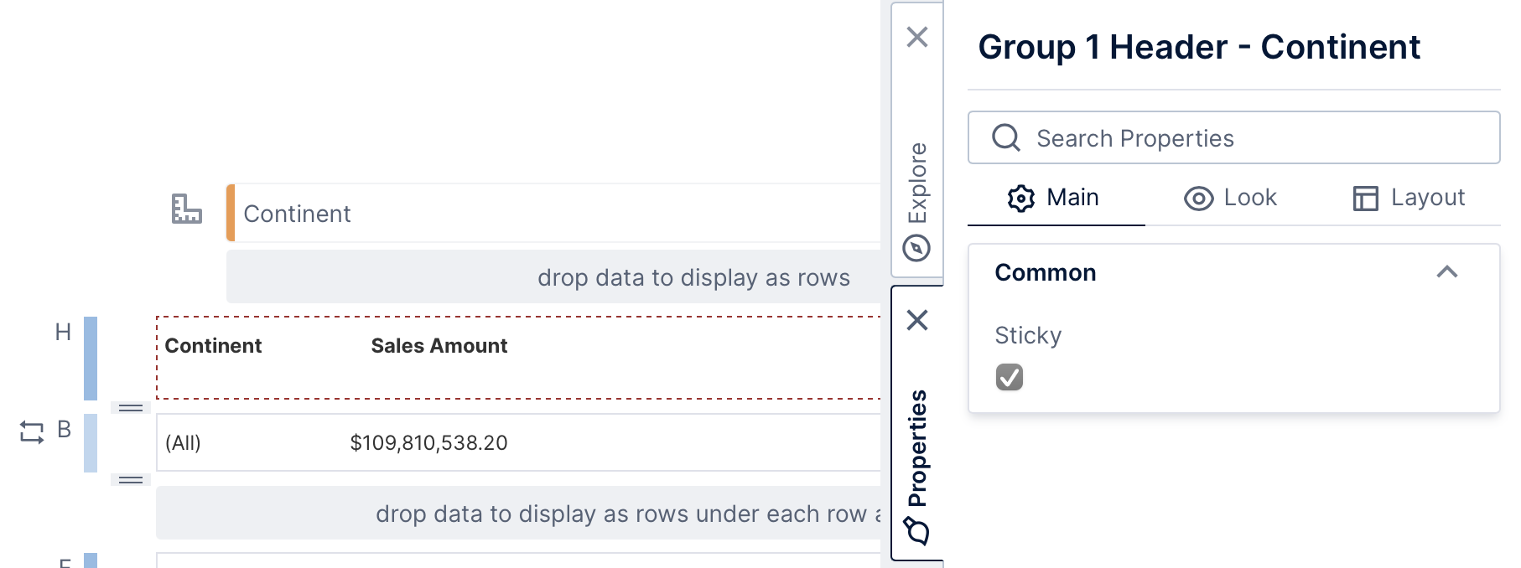Select the Continent header cell
This screenshot has height=568, width=1521.
213,345
